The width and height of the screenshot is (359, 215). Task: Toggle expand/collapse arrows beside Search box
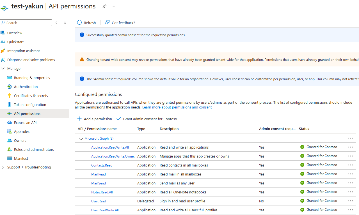56,23
